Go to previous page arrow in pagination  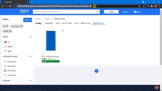tap(92, 71)
